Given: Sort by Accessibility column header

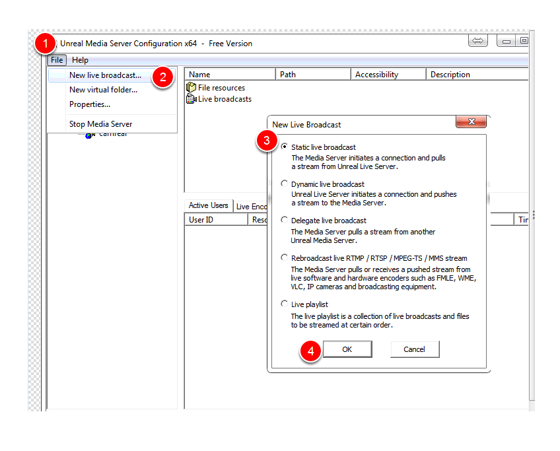Looking at the screenshot, I should click(388, 74).
